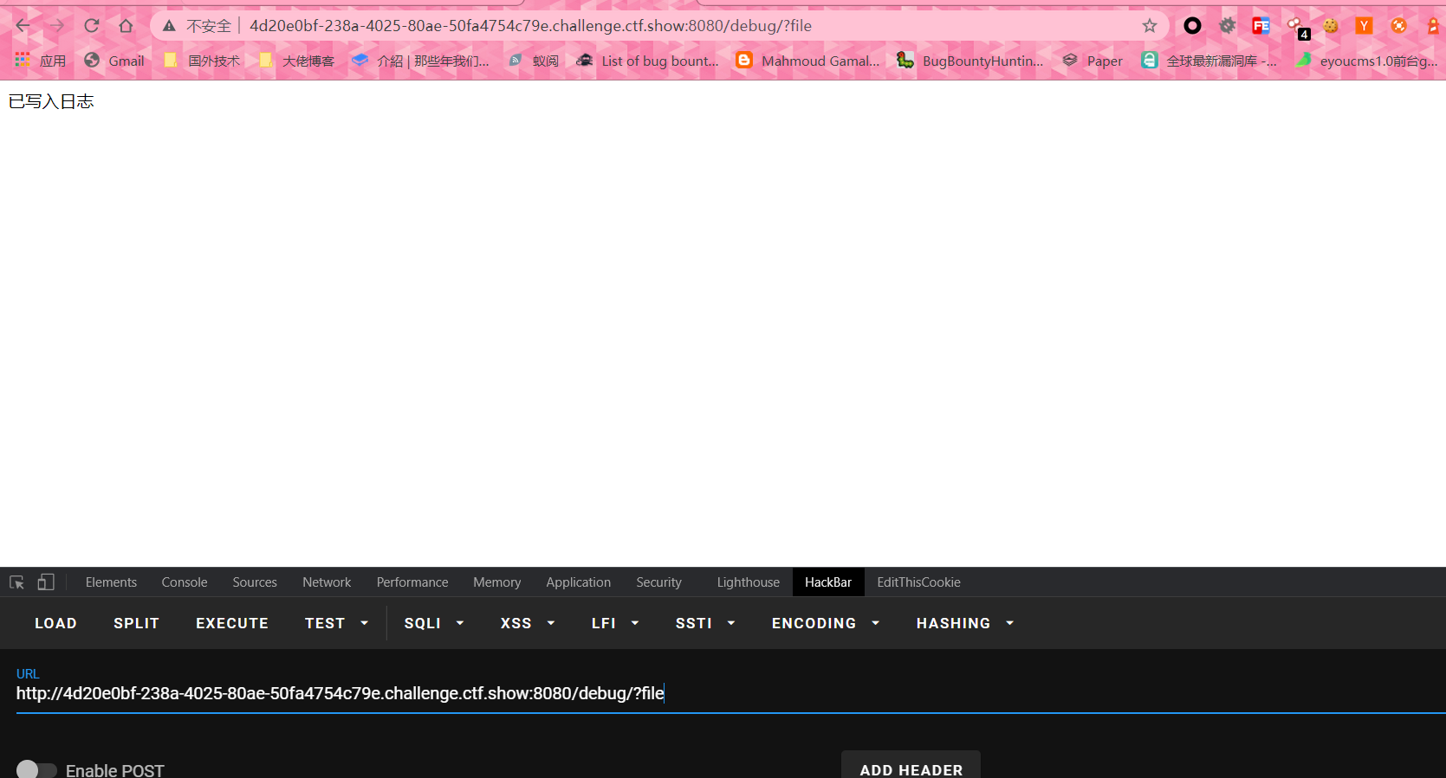This screenshot has width=1446, height=778.
Task: Click the HackBar SPLIT button
Action: click(x=137, y=623)
